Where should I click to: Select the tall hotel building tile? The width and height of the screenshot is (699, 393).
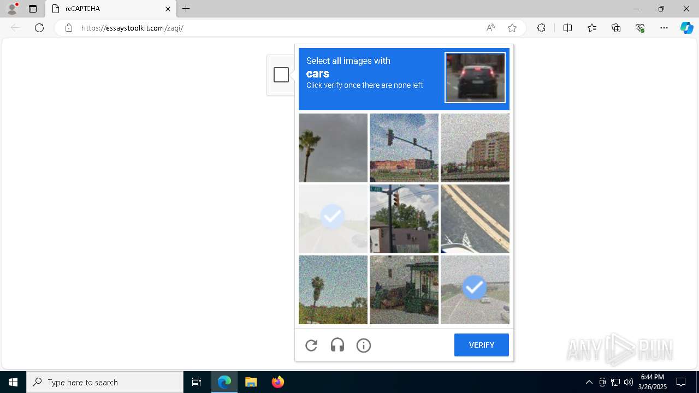coord(475,148)
